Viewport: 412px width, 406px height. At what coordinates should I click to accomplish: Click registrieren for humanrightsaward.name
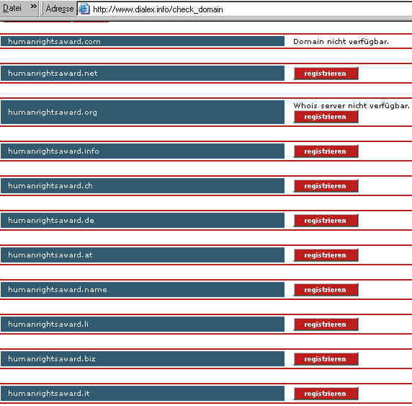point(326,290)
